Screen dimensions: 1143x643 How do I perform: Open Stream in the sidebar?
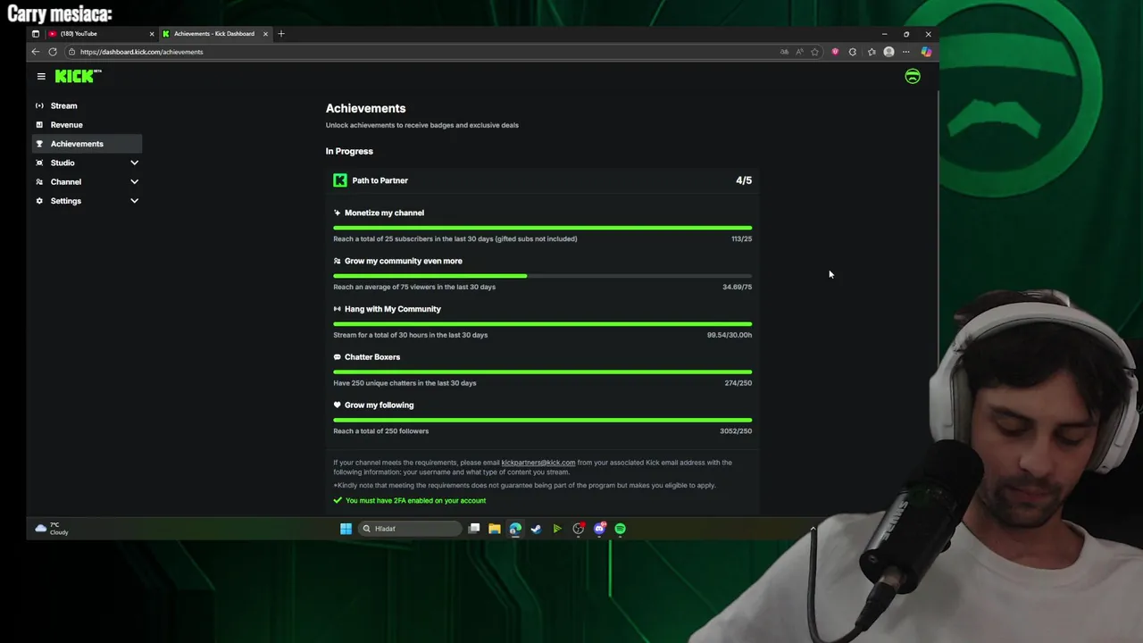[x=87, y=105]
